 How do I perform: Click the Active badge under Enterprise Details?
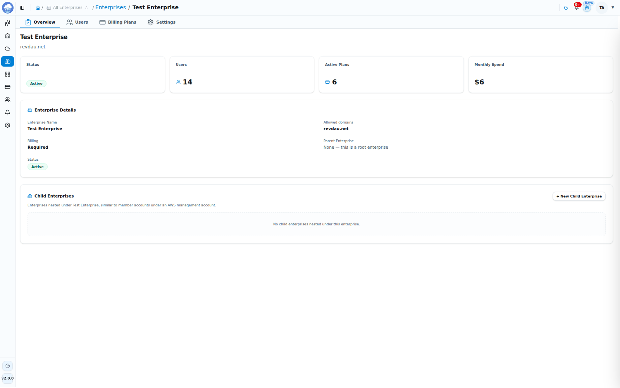coord(38,167)
